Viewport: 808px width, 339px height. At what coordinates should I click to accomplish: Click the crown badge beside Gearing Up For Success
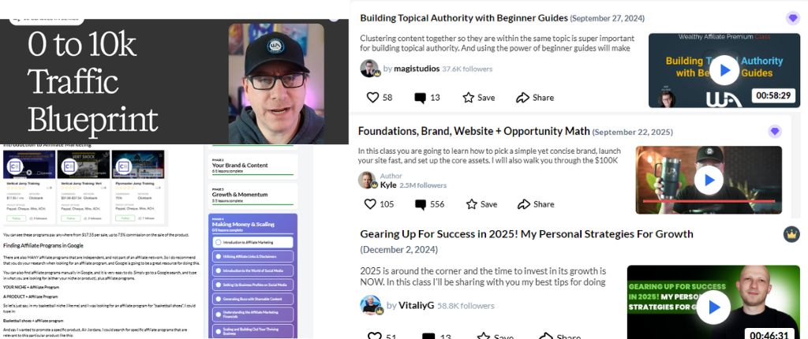pyautogui.click(x=791, y=234)
